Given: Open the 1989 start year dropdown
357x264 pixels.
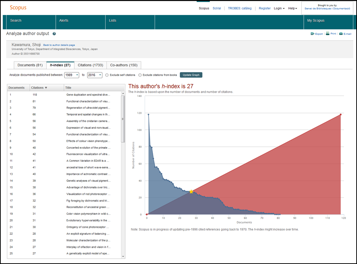Looking at the screenshot, I should coord(72,75).
